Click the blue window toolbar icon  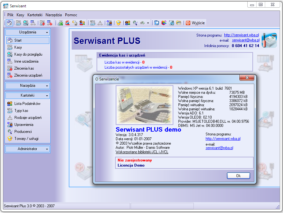click(x=157, y=23)
